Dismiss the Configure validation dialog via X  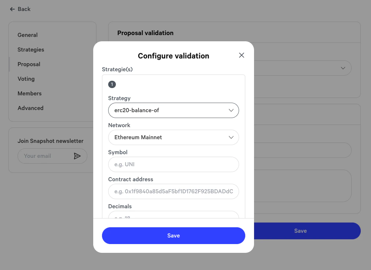coord(241,55)
